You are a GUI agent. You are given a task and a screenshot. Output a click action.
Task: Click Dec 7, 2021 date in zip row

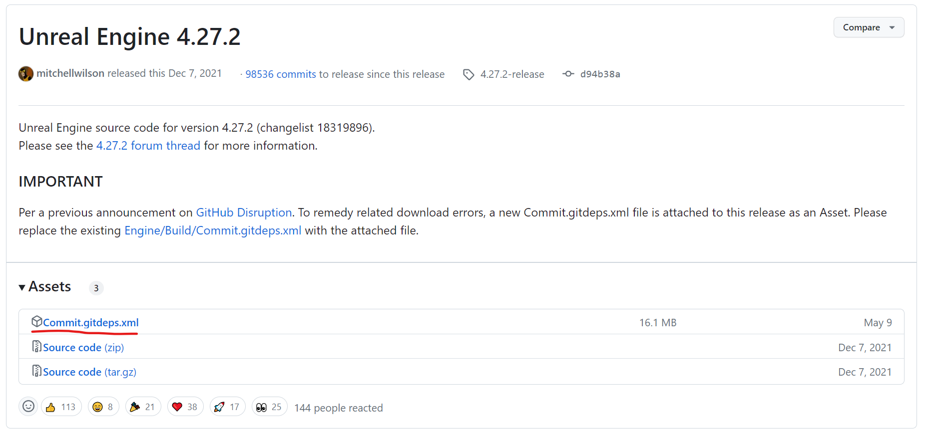point(865,348)
